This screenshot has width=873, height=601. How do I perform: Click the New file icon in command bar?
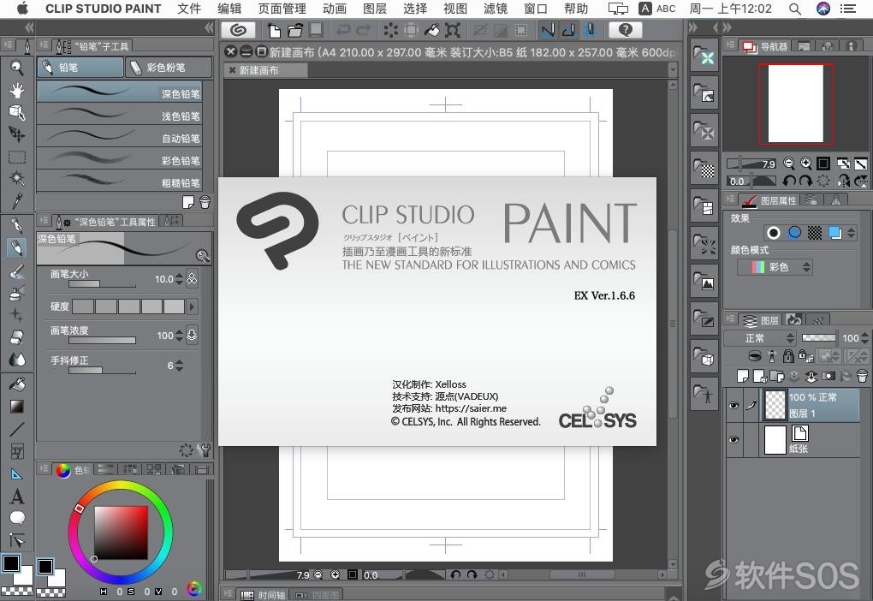(274, 30)
